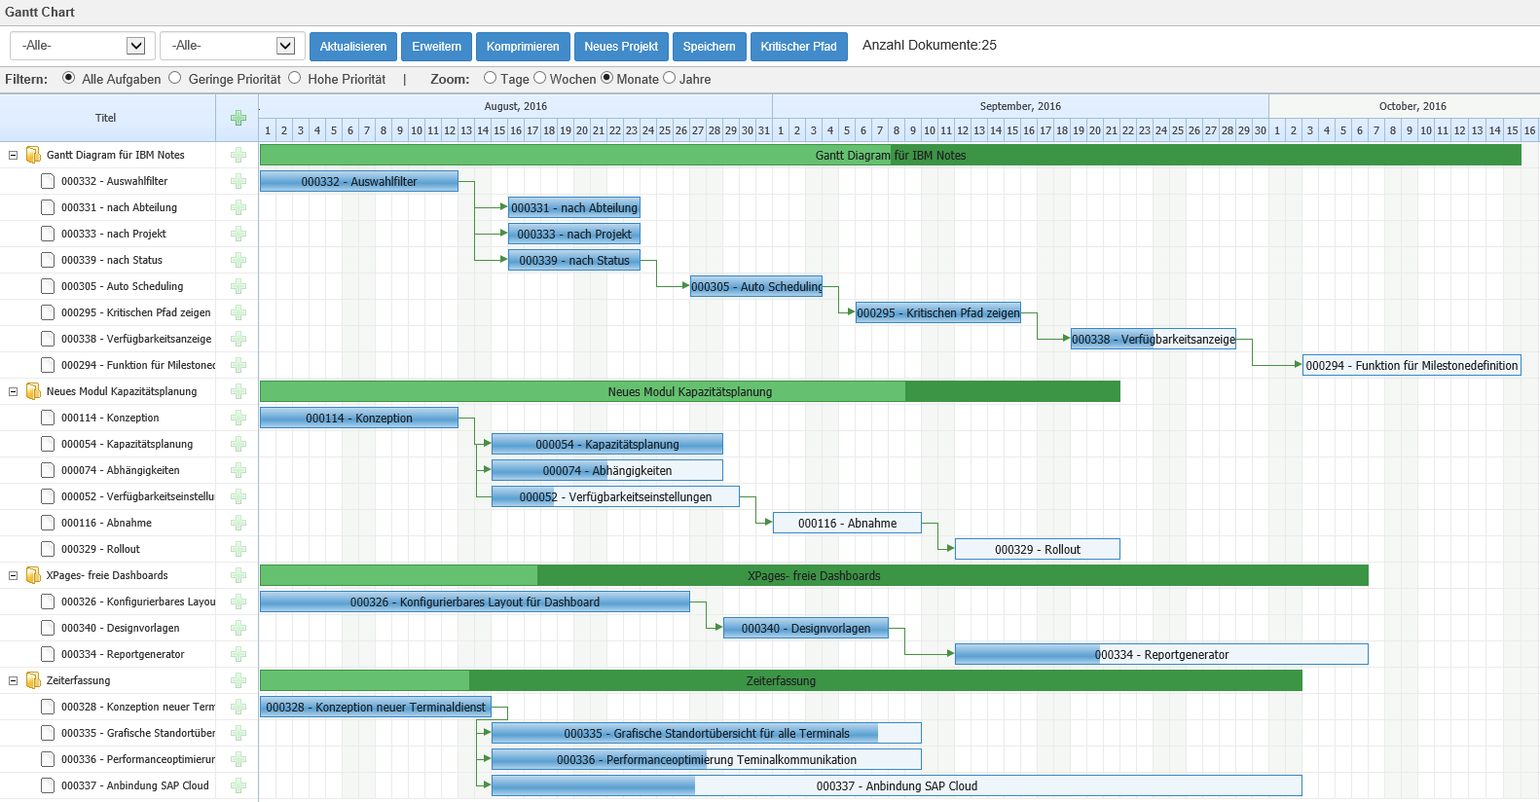Screen dimensions: 1540x802
Task: Click plus icon for 000329 - Rollout row
Action: (238, 549)
